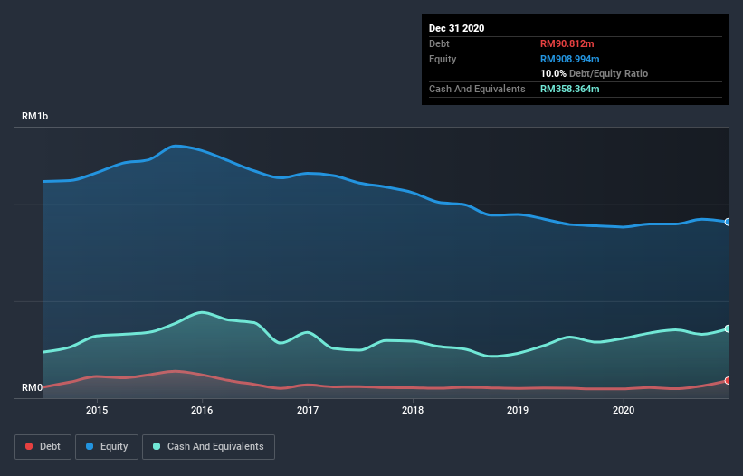Click the RM0 y-axis label
This screenshot has width=743, height=476.
pyautogui.click(x=33, y=387)
